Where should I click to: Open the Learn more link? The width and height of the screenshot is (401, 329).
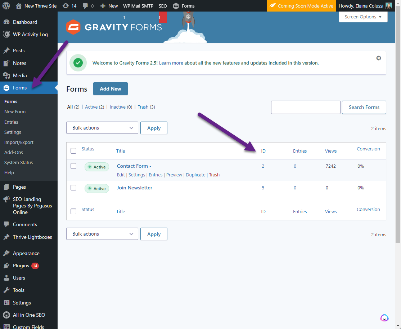coord(171,63)
